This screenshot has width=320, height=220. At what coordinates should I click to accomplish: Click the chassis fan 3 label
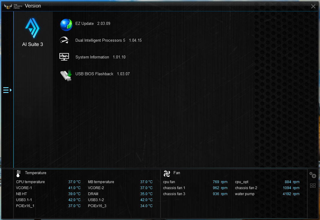click(x=174, y=194)
